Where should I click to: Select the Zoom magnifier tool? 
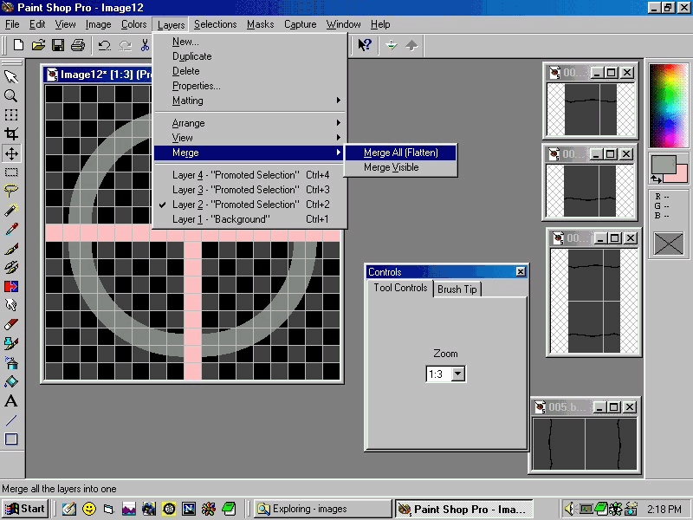pyautogui.click(x=11, y=96)
